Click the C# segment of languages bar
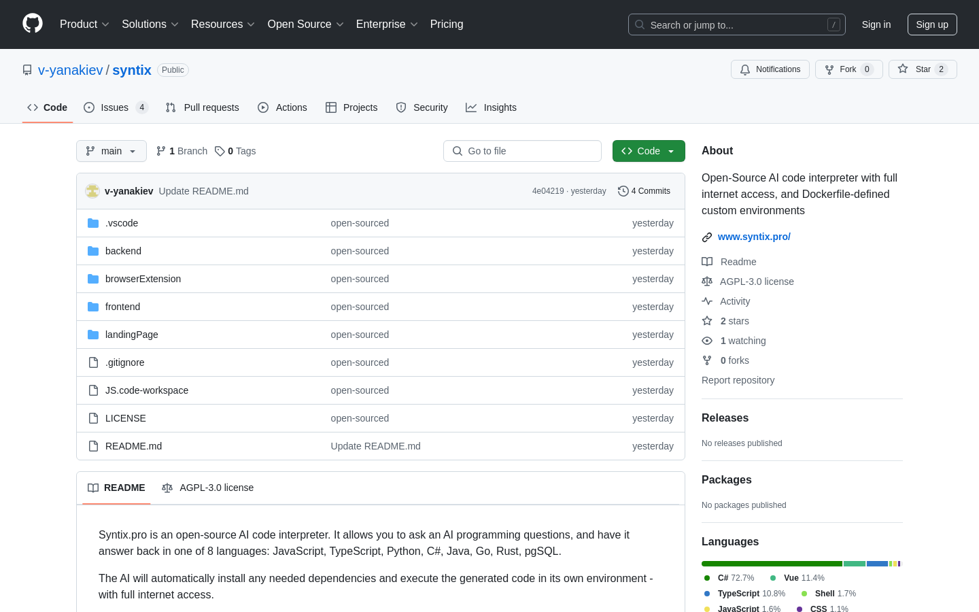Screen dimensions: 979x612 click(772, 564)
